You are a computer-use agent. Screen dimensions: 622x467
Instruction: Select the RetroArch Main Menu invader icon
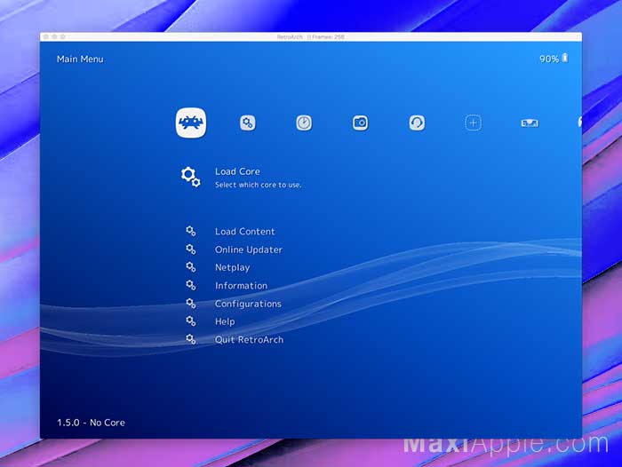(191, 123)
